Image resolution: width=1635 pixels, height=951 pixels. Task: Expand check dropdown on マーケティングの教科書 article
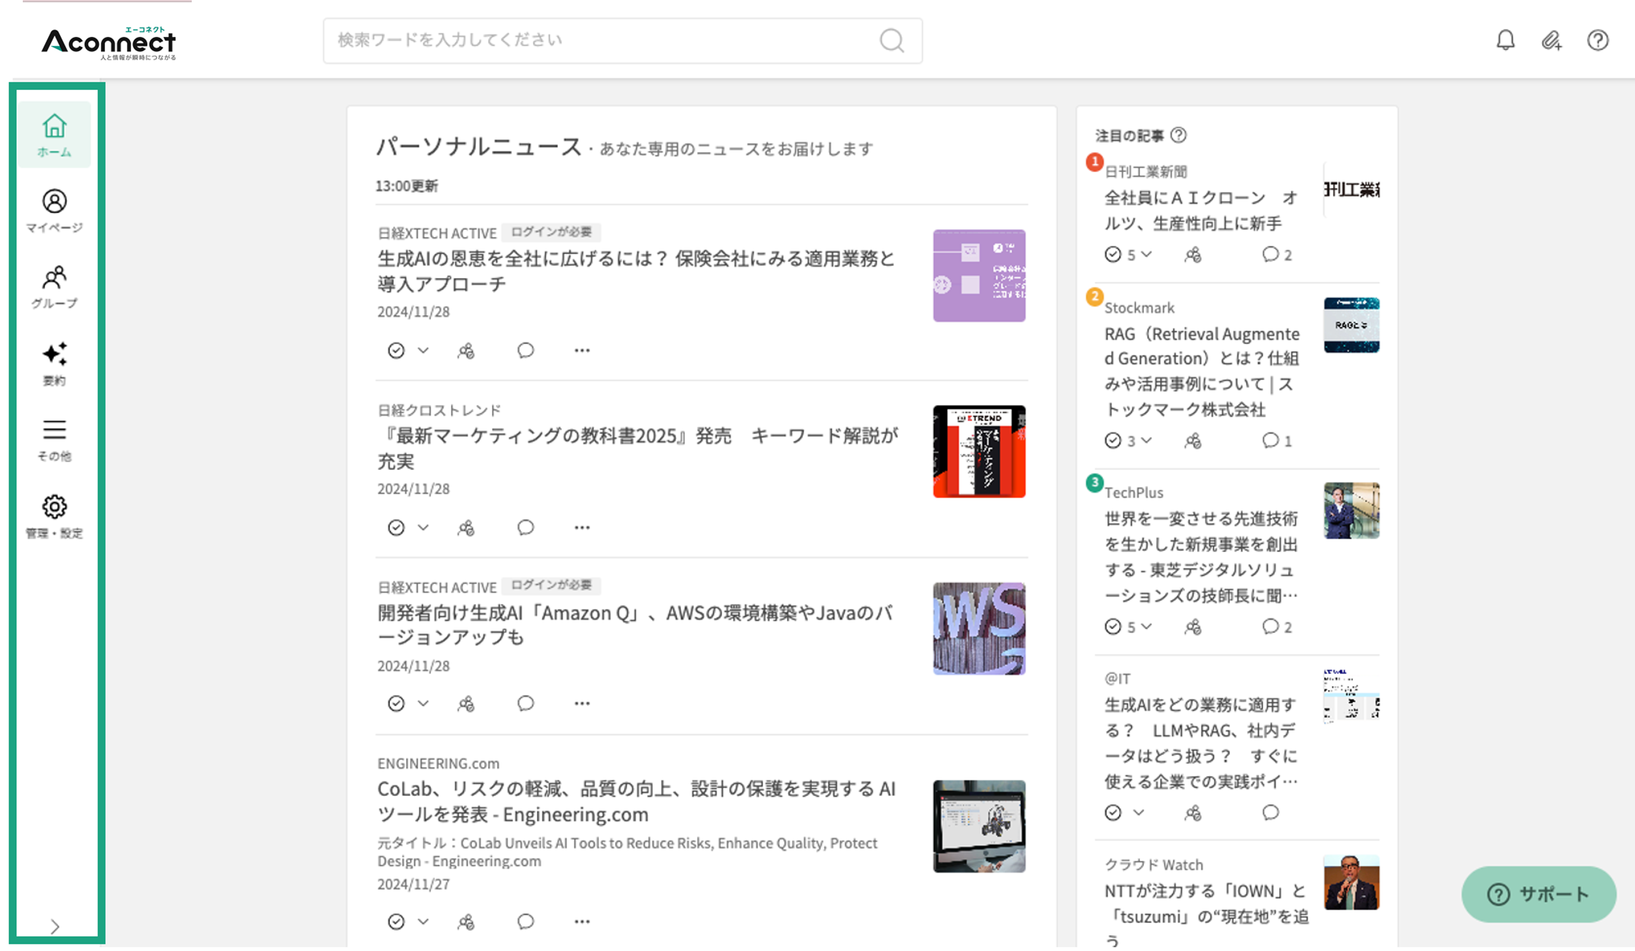point(423,528)
